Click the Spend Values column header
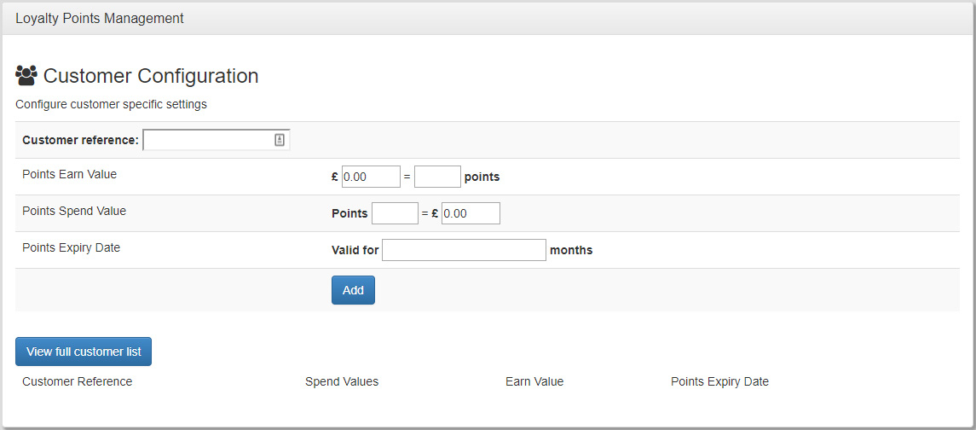976x430 pixels. (342, 381)
